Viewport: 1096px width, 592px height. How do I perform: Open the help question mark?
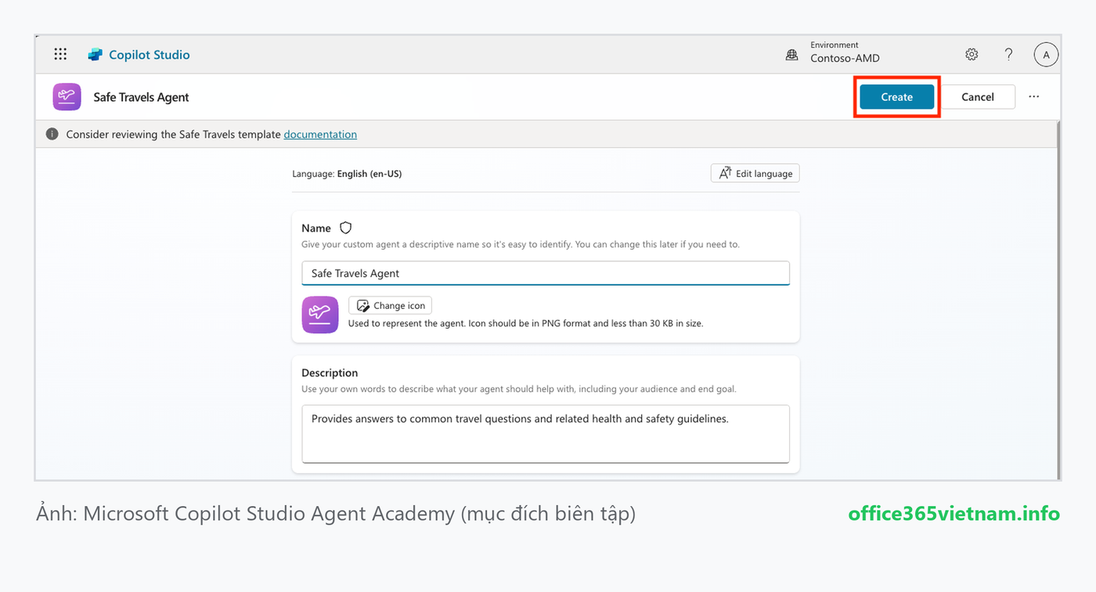pyautogui.click(x=1008, y=55)
